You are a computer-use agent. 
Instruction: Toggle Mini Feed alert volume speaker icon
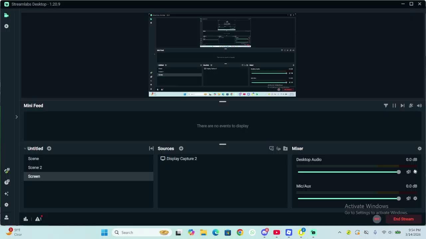(x=419, y=106)
